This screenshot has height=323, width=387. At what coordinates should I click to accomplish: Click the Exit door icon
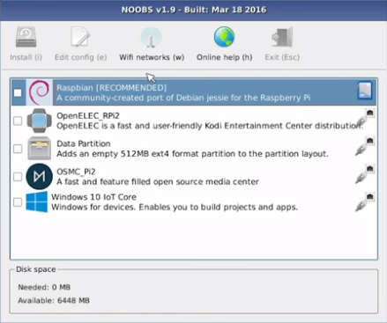tap(282, 37)
